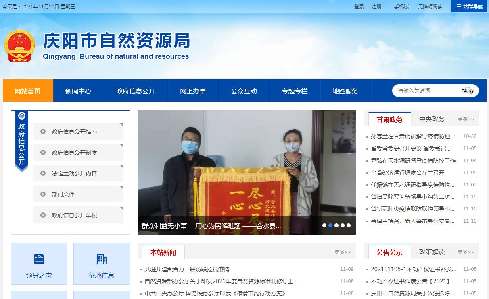Click the national emblem logo

point(19,45)
